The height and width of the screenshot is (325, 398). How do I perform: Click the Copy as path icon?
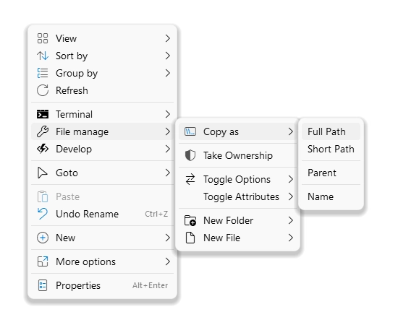point(190,131)
